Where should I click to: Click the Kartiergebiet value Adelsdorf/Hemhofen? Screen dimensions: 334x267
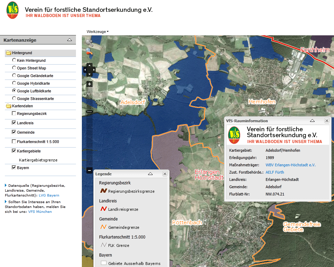(x=283, y=150)
